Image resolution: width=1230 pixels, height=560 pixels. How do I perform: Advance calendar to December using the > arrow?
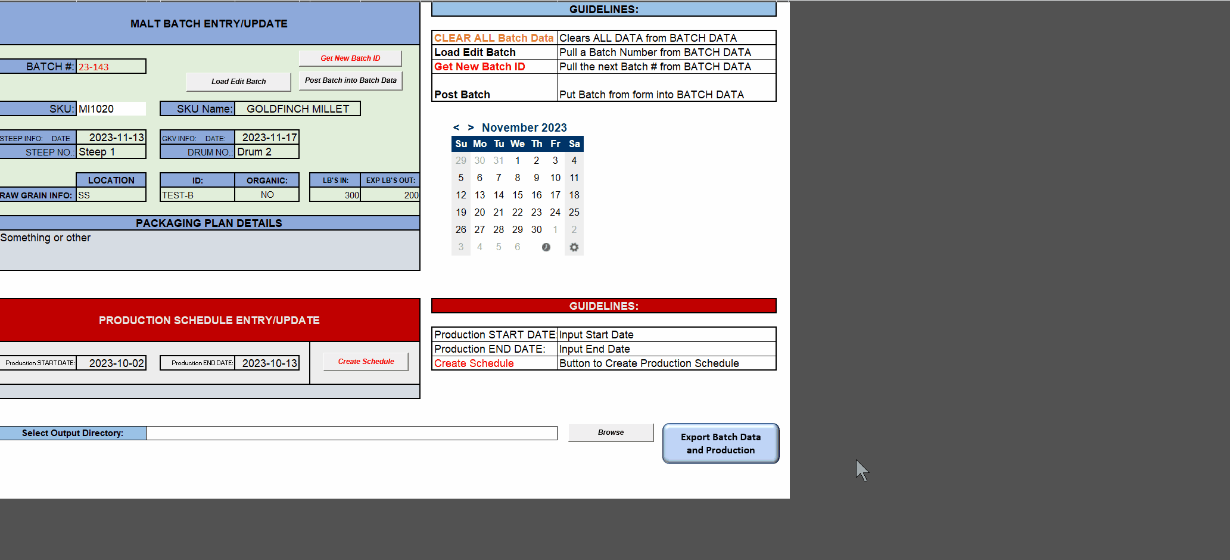click(x=471, y=127)
